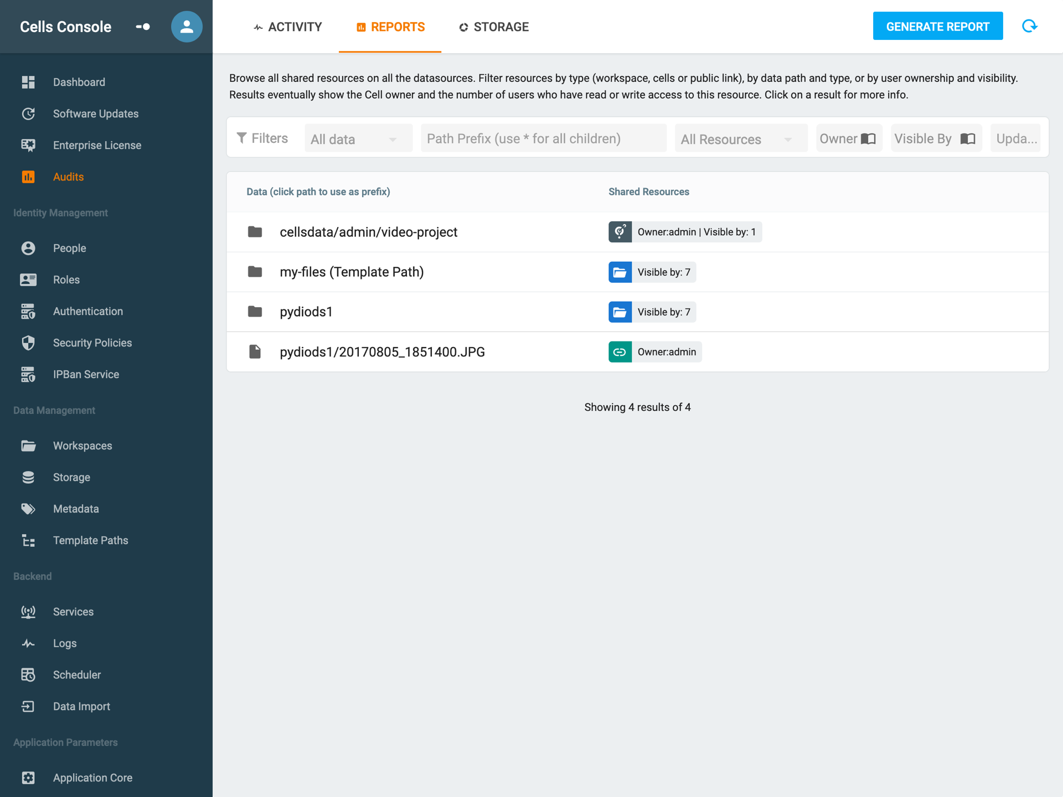Click the Scheduler calendar icon
The width and height of the screenshot is (1063, 797).
click(28, 675)
